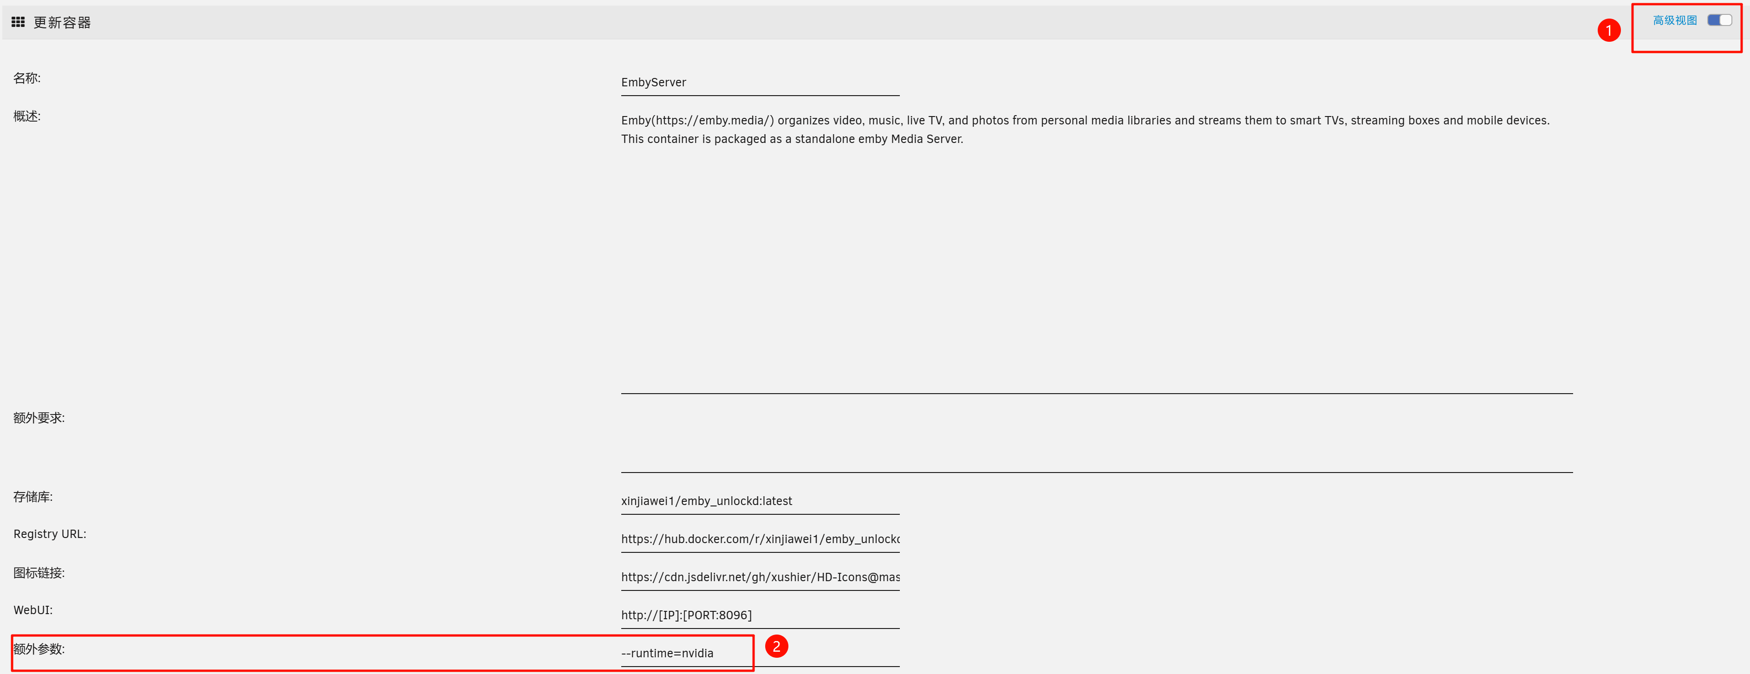Click the 额外要求: label
This screenshot has width=1750, height=674.
[39, 418]
